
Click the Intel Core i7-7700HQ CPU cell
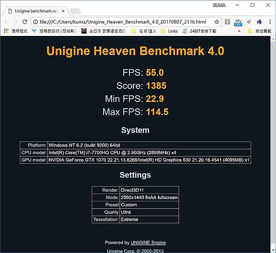tap(149, 153)
